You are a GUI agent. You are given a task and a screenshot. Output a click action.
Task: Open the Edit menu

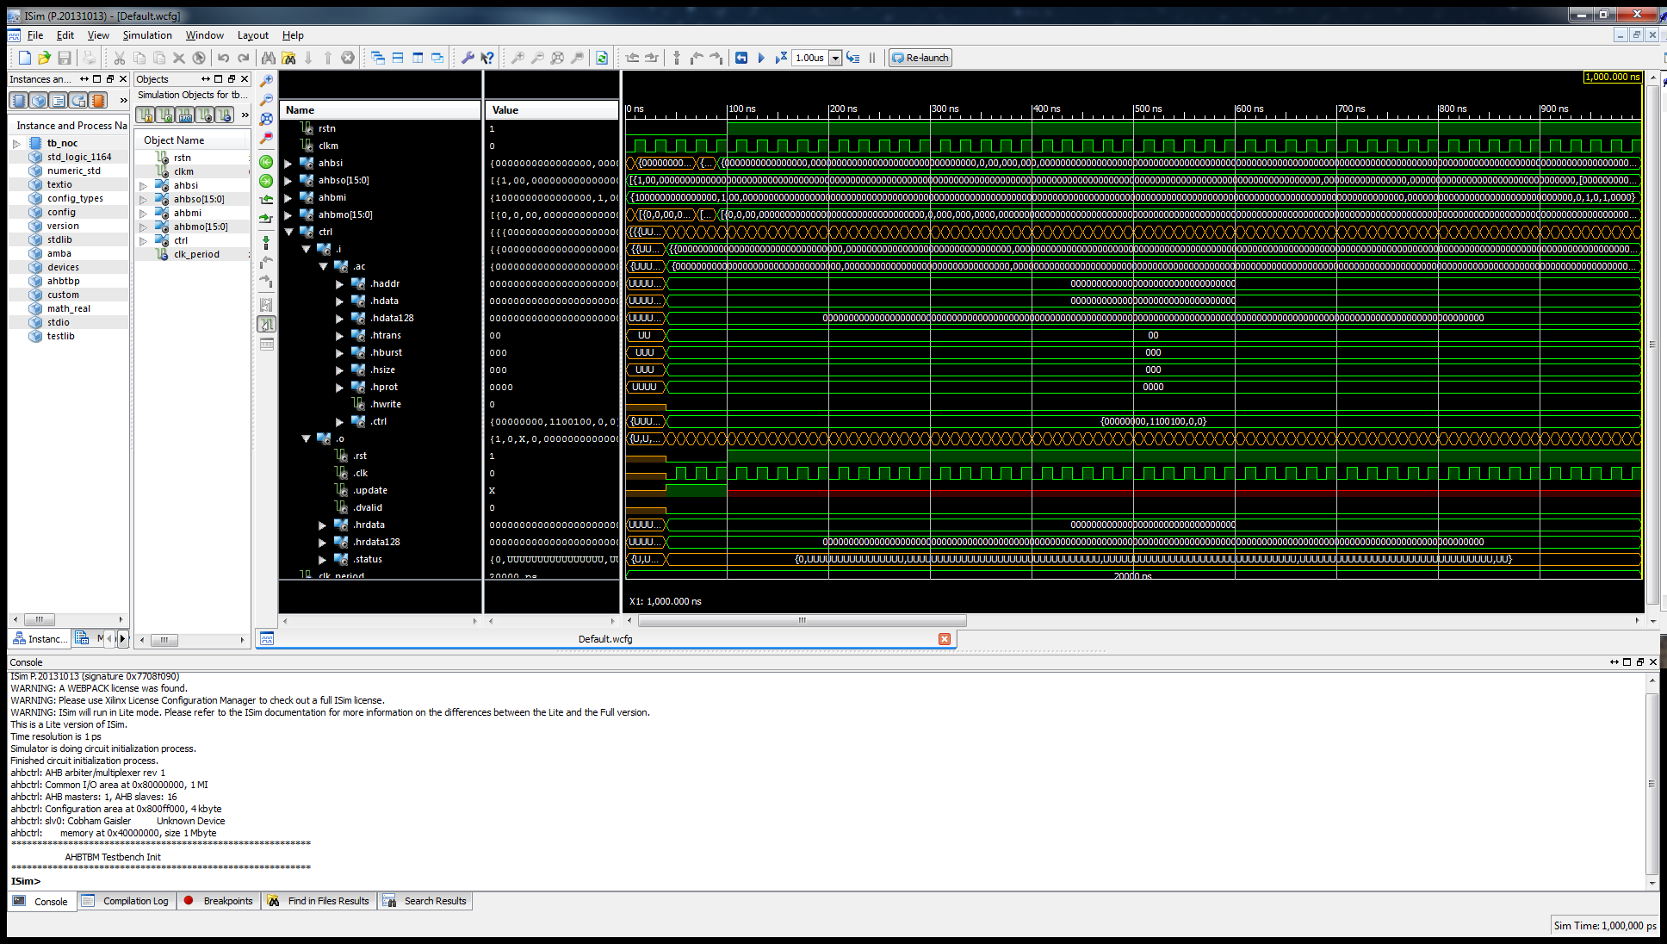click(x=65, y=35)
